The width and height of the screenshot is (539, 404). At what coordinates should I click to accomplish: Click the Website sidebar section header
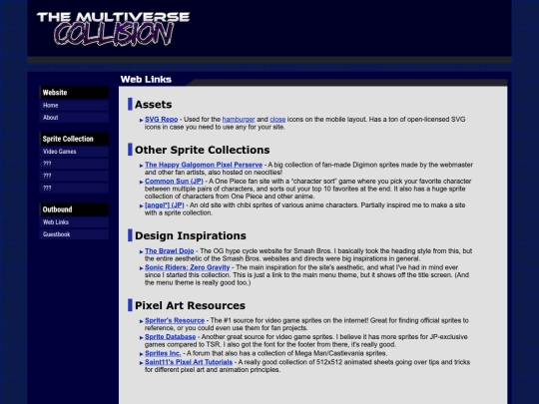tap(74, 93)
